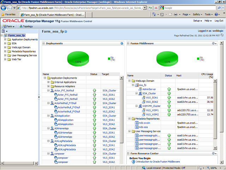Collapse the SOA_Cluster node under WebLogic Domain

pyautogui.click(x=136, y=93)
